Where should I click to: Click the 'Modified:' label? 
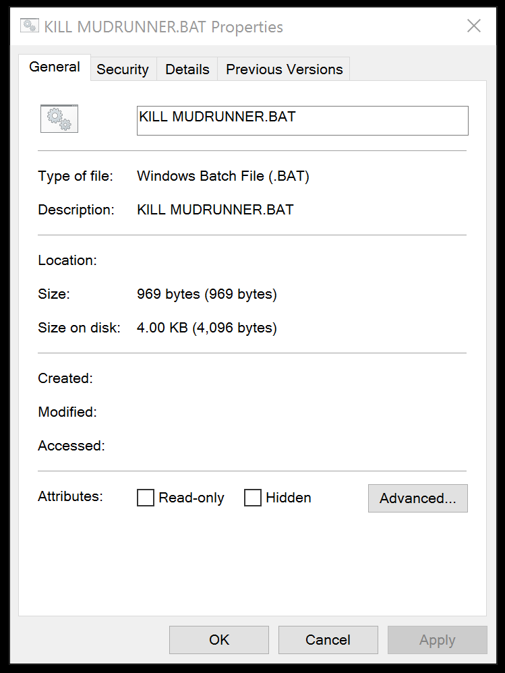tap(67, 412)
